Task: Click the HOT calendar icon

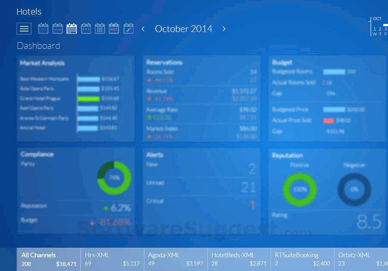Action: coord(113,28)
